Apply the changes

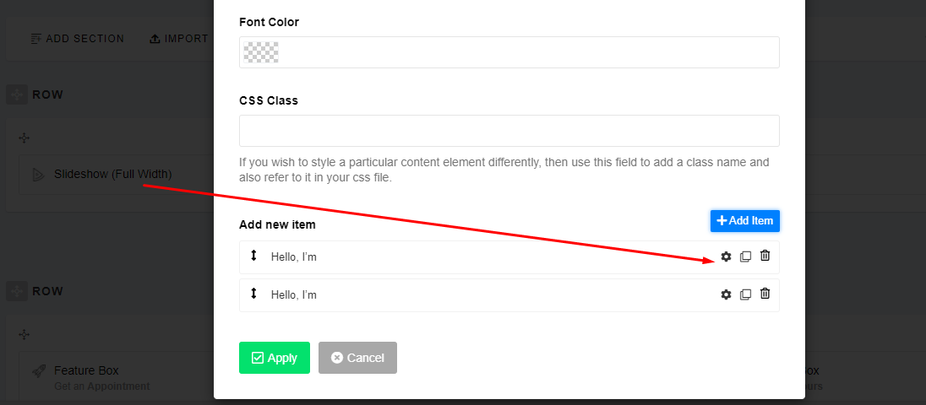(274, 358)
